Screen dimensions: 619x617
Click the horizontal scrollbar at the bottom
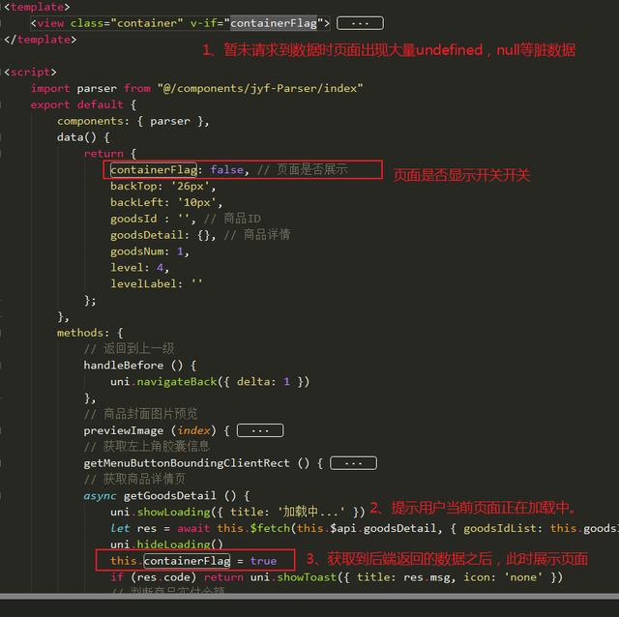[309, 596]
